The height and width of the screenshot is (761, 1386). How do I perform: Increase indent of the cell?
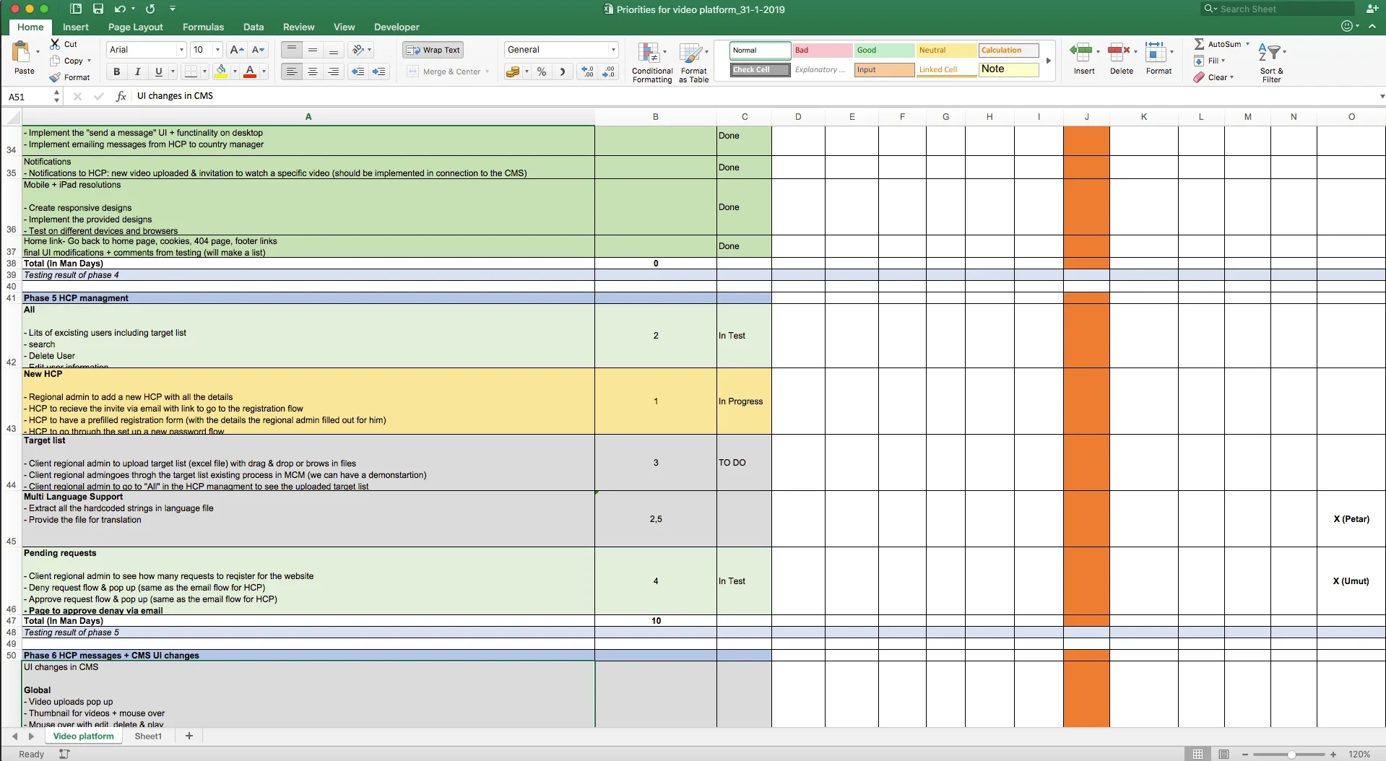tap(379, 71)
